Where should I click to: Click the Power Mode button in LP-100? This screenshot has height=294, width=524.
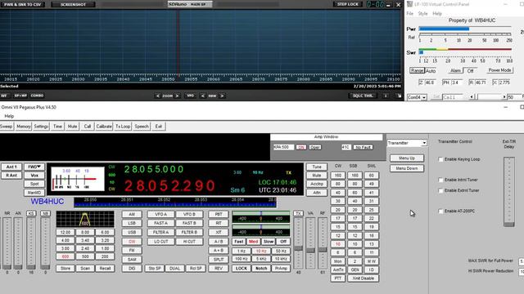499,70
